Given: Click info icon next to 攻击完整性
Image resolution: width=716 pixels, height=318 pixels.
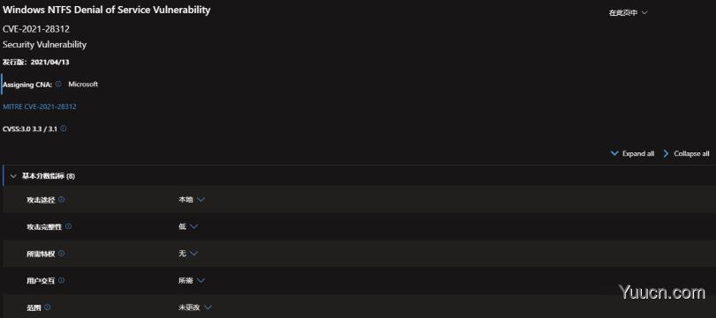Looking at the screenshot, I should coord(69,226).
